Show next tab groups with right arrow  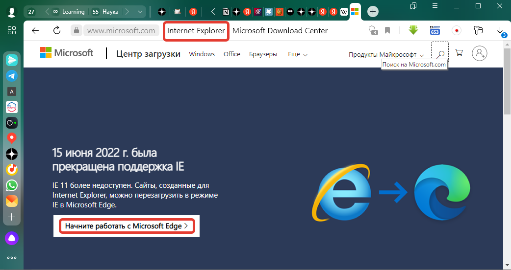pyautogui.click(x=127, y=12)
